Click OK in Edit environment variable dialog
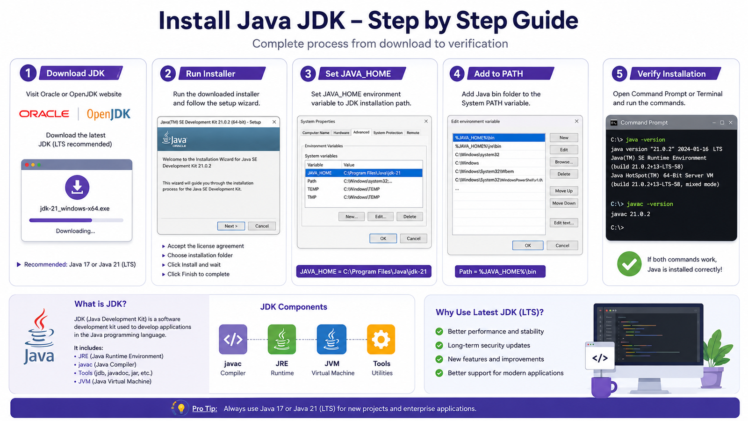748x421 pixels. (528, 246)
